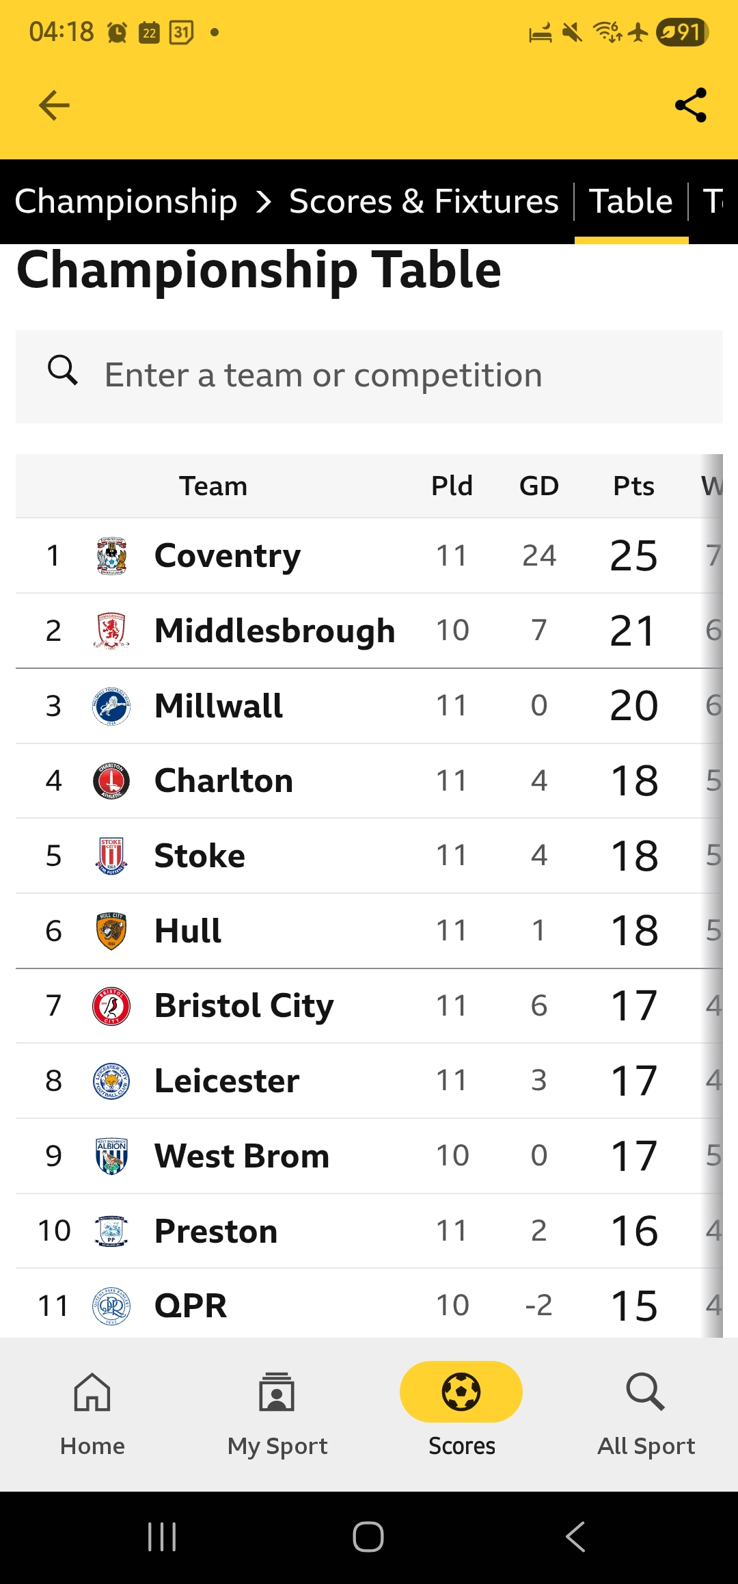
Task: Tap the Bristol City robin badge
Action: (x=111, y=1006)
